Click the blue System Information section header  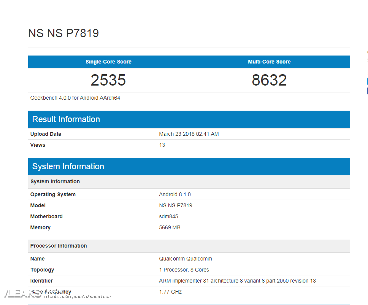click(x=68, y=167)
